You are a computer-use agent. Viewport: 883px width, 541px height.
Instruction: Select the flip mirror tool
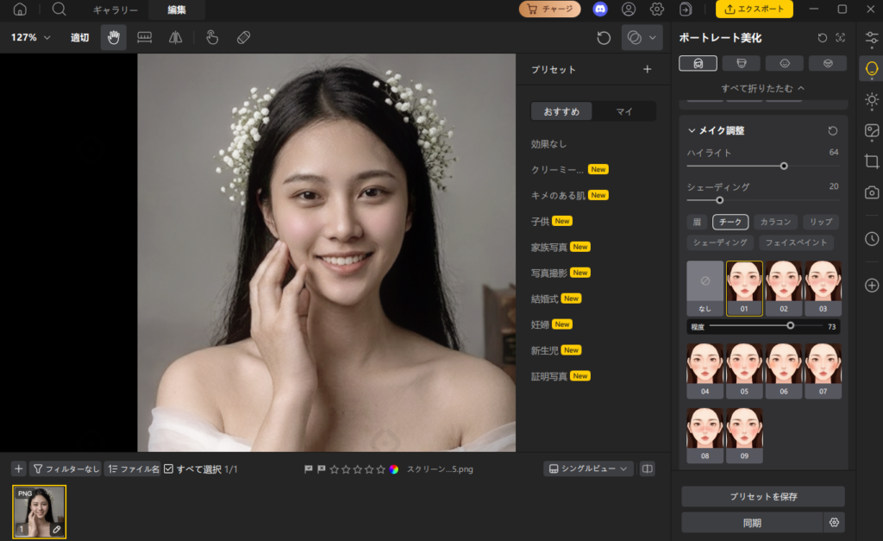pos(176,38)
